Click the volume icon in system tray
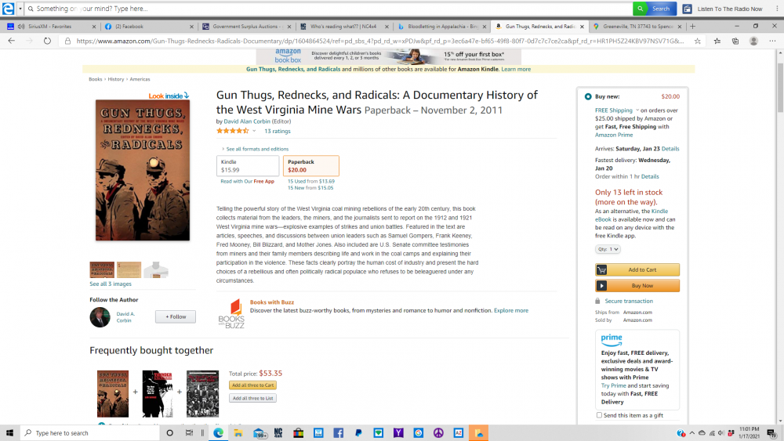784x441 pixels. click(x=721, y=433)
